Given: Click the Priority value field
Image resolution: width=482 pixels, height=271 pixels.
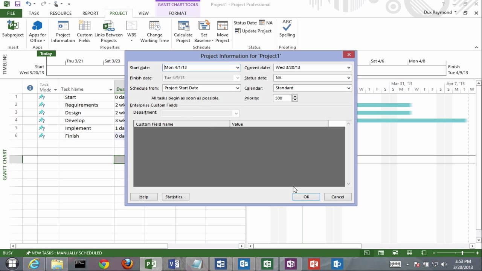Looking at the screenshot, I should click(283, 98).
